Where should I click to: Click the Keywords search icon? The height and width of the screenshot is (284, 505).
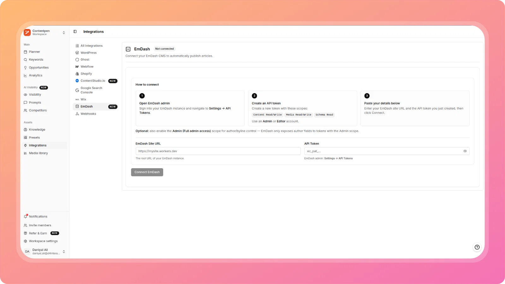click(26, 60)
